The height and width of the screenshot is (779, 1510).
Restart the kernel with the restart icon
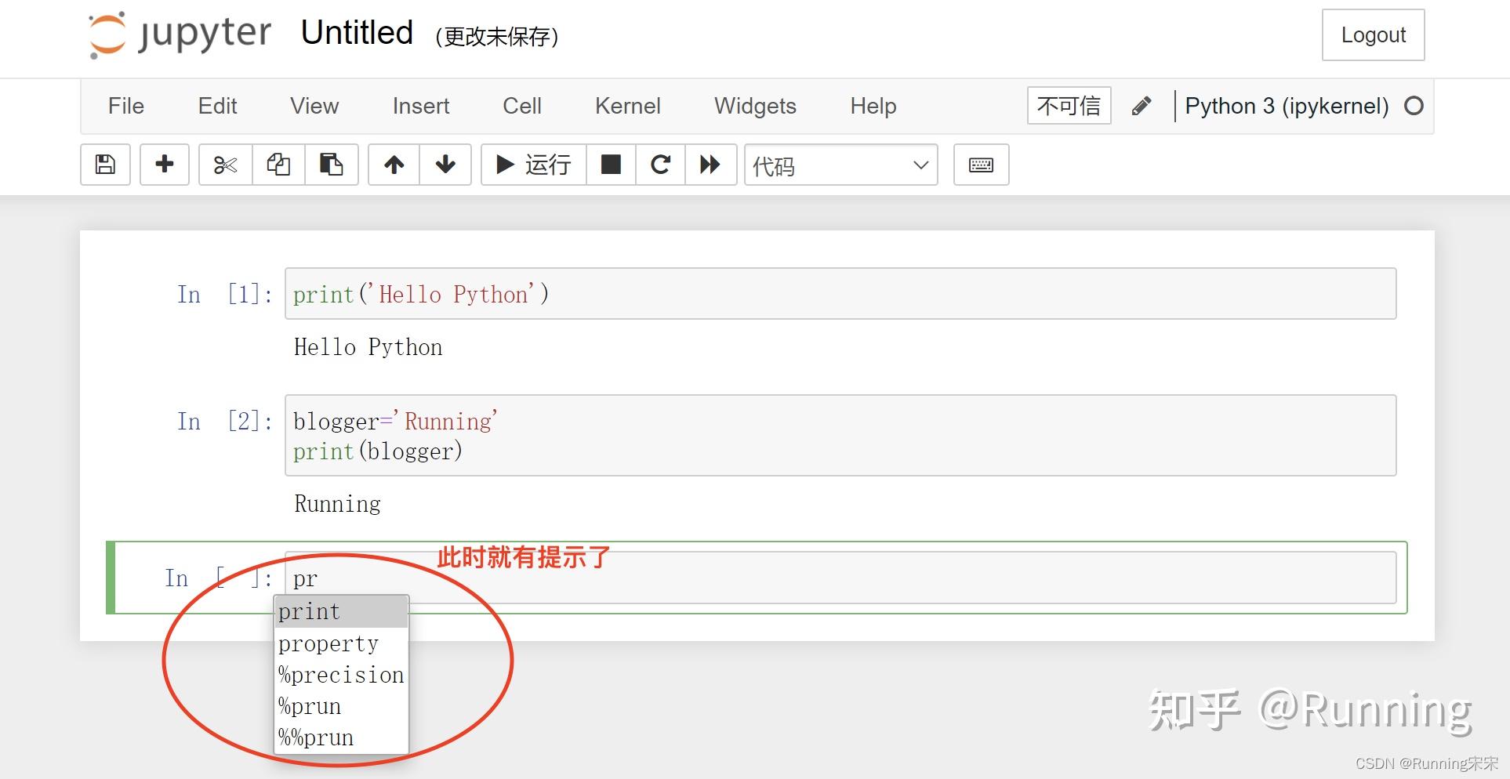(x=660, y=165)
